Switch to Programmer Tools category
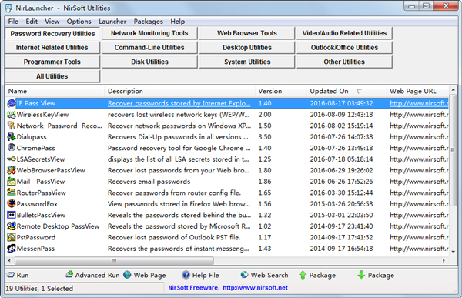 tap(52, 62)
